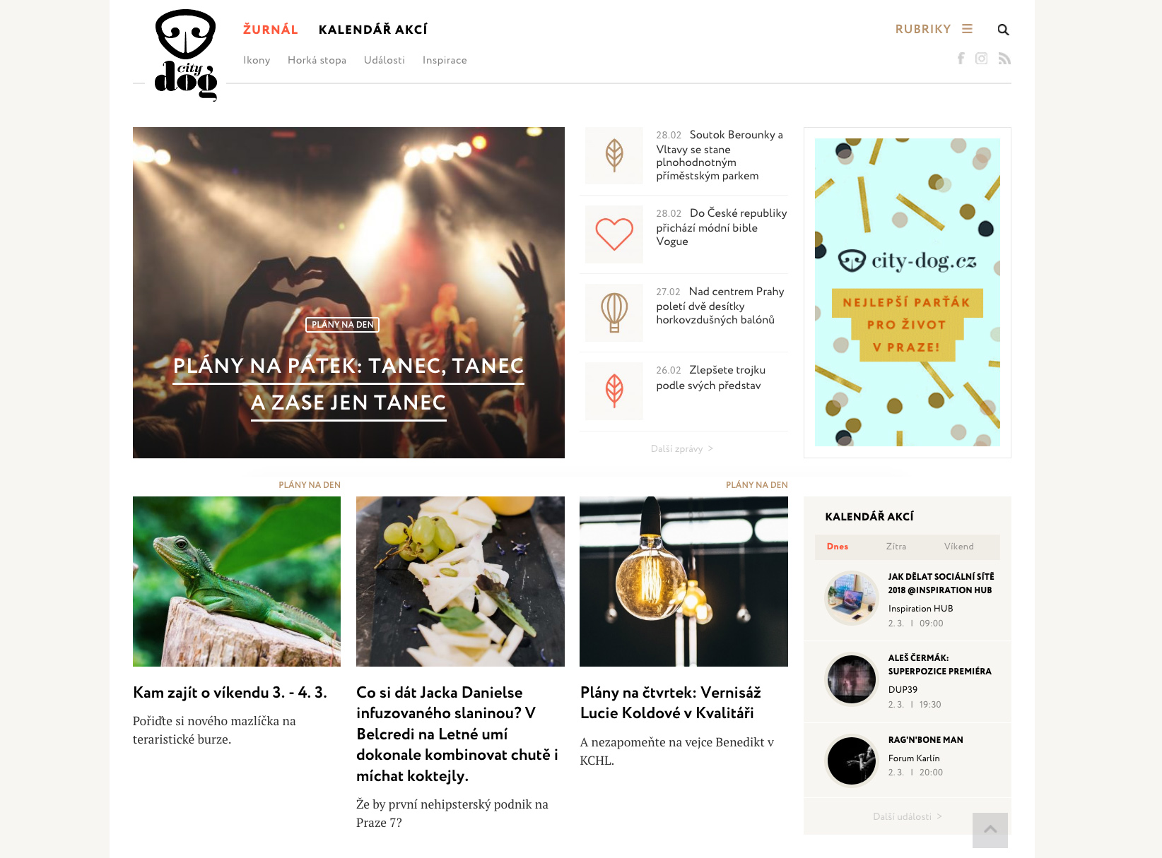Open the search magnifier icon
Image resolution: width=1162 pixels, height=858 pixels.
(1003, 30)
